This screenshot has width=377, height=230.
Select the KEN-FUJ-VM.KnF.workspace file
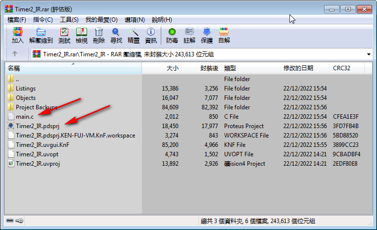pyautogui.click(x=76, y=136)
